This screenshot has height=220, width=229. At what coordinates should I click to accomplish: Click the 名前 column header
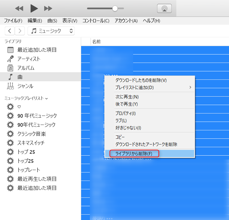coord(96,42)
